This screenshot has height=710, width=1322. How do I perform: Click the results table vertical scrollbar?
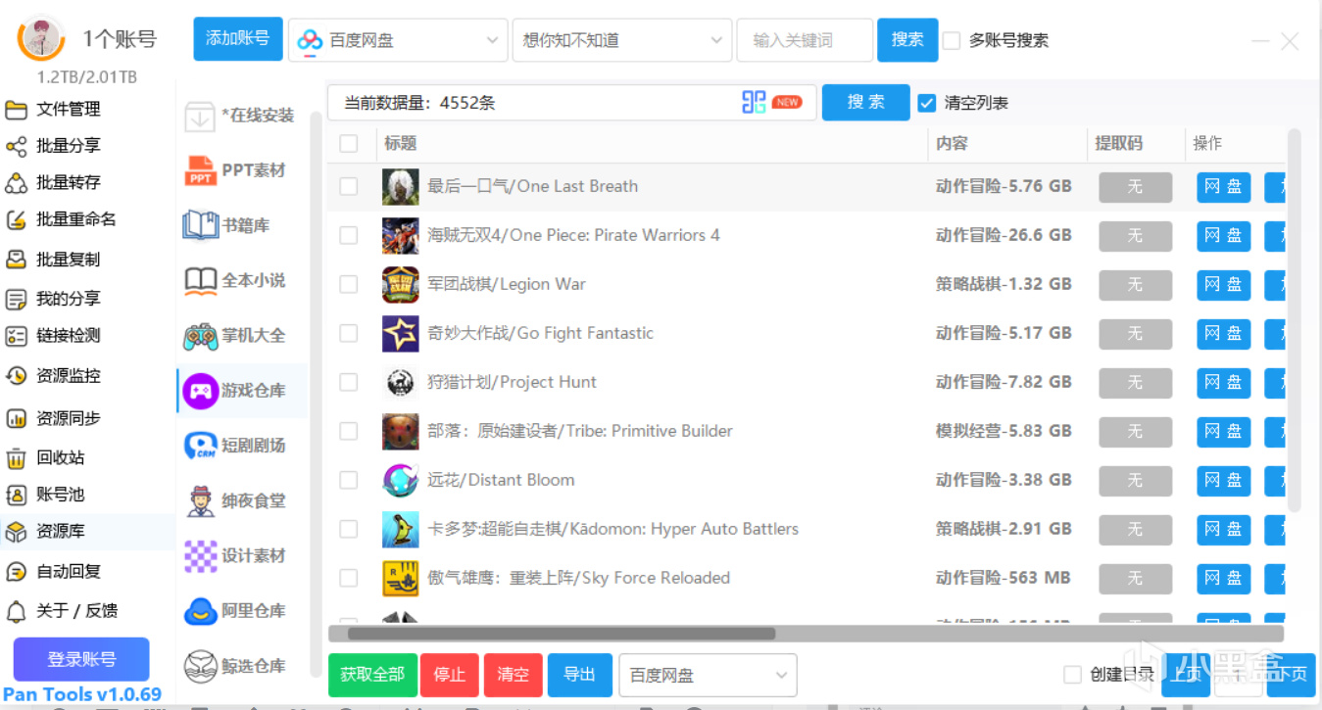tap(1294, 319)
